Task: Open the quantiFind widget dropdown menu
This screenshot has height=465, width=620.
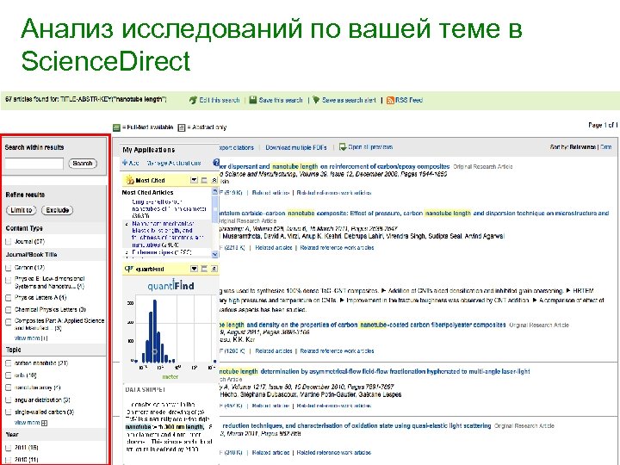Action: (194, 269)
